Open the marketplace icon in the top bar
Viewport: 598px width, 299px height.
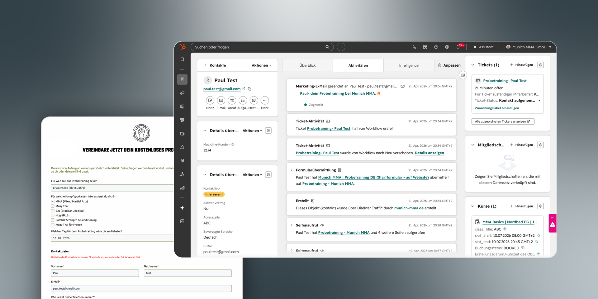pyautogui.click(x=425, y=47)
